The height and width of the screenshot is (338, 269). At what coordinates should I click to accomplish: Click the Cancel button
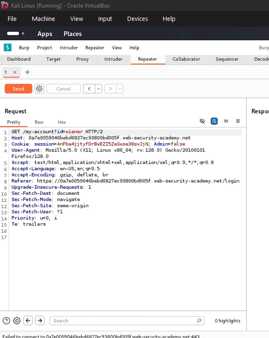coord(64,88)
